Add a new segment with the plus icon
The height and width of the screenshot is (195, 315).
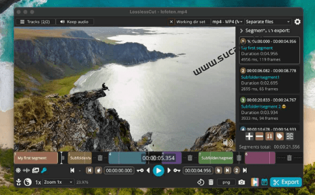(249, 136)
